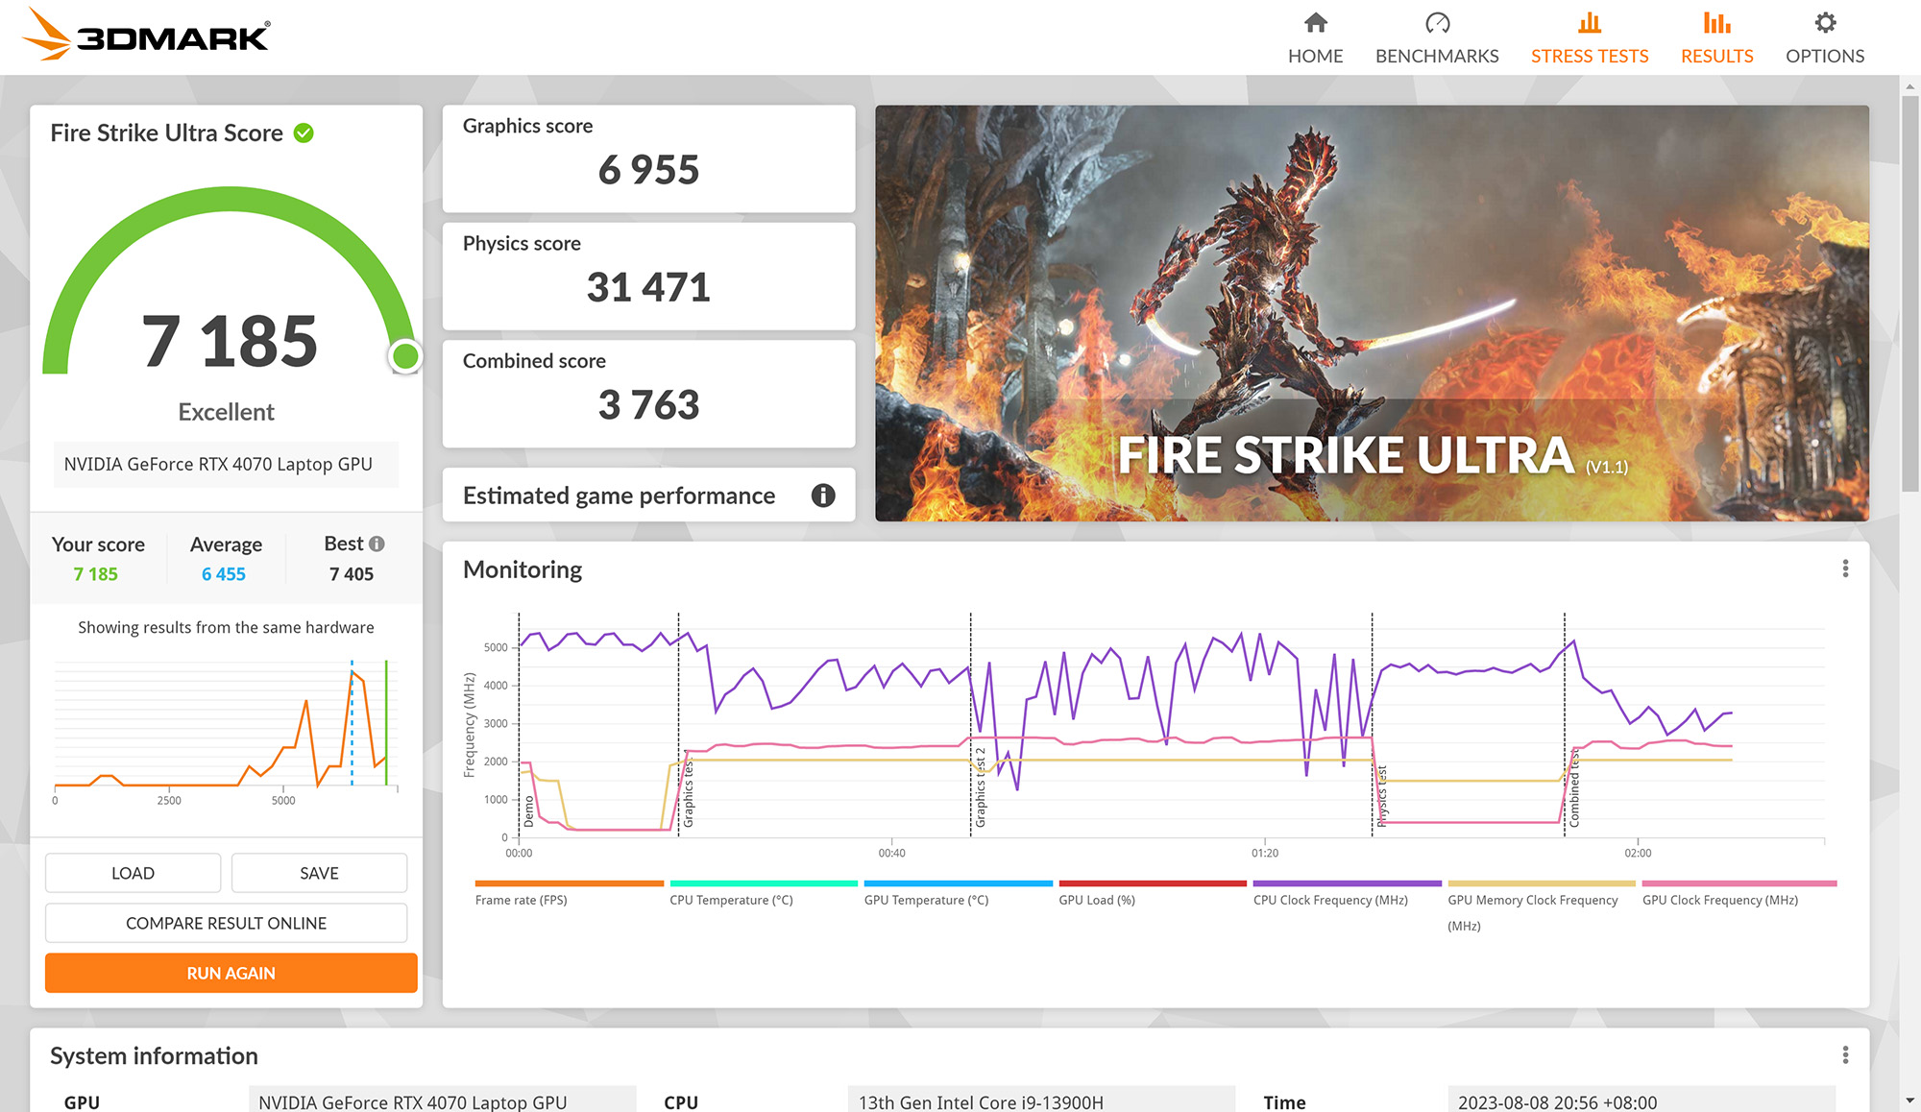Open the Monitoring panel three-dot menu
Viewport: 1921px width, 1112px height.
coord(1845,568)
